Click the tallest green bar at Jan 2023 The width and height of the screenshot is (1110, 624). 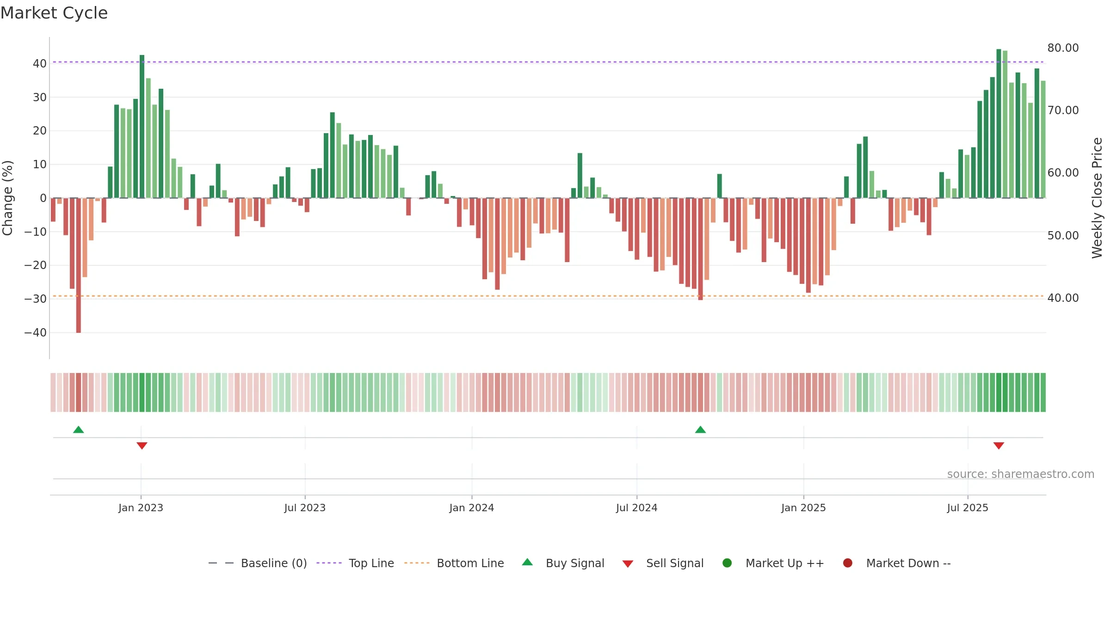142,127
